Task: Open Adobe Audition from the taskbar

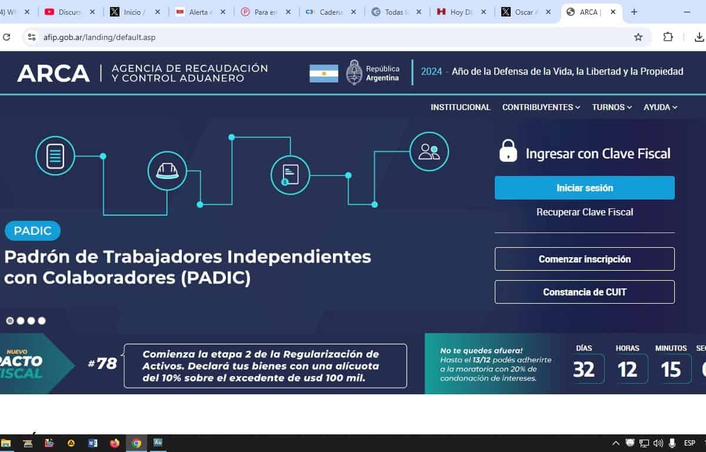Action: tap(158, 442)
